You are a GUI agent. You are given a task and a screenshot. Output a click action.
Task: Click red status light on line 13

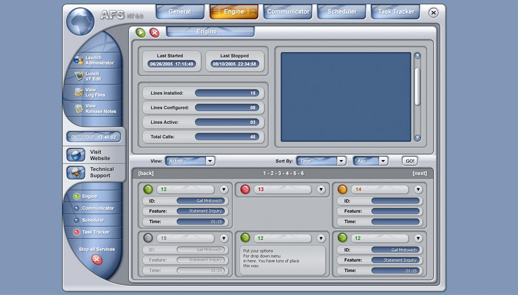[245, 189]
